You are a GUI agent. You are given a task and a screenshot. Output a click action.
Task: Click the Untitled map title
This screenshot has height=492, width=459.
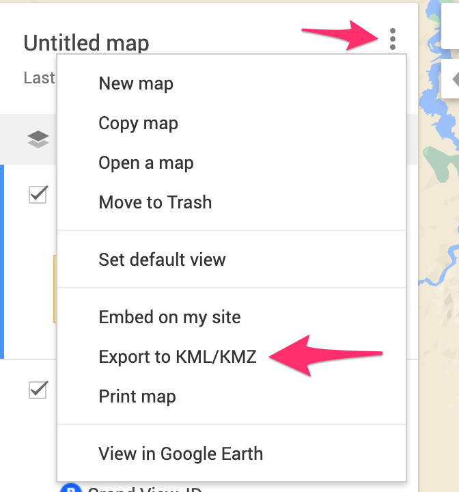(x=86, y=43)
